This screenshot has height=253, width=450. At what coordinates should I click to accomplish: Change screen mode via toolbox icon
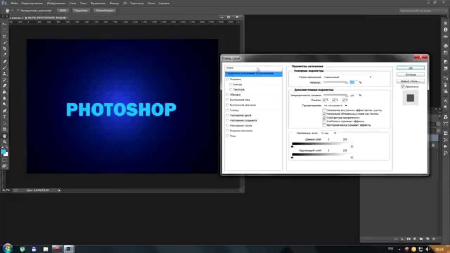[x=5, y=166]
